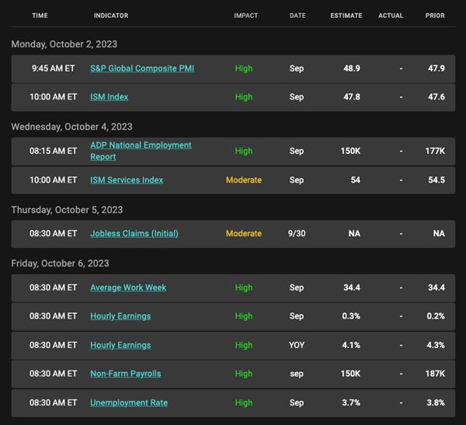Click the IMPACT column header

(x=245, y=16)
